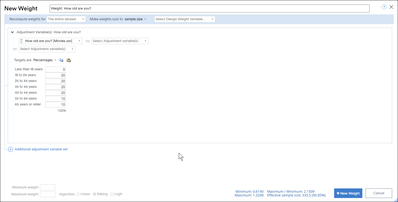
Task: Click the measurement level icon beside Movies.sav variable
Action: (x=21, y=41)
